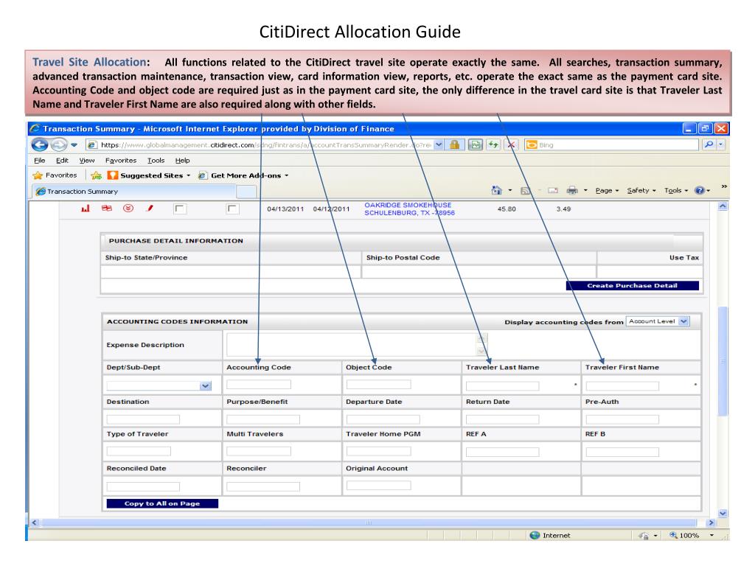Click the Print icon in command bar
Image resolution: width=755 pixels, height=566 pixels.
(572, 191)
